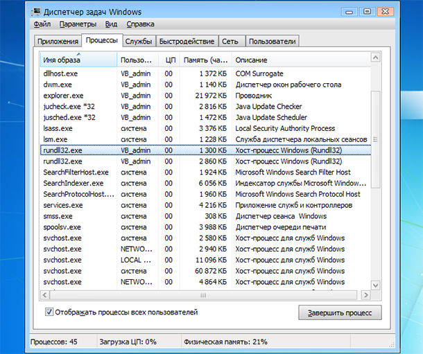Open the Справка menu
This screenshot has height=354, width=423.
(x=141, y=24)
